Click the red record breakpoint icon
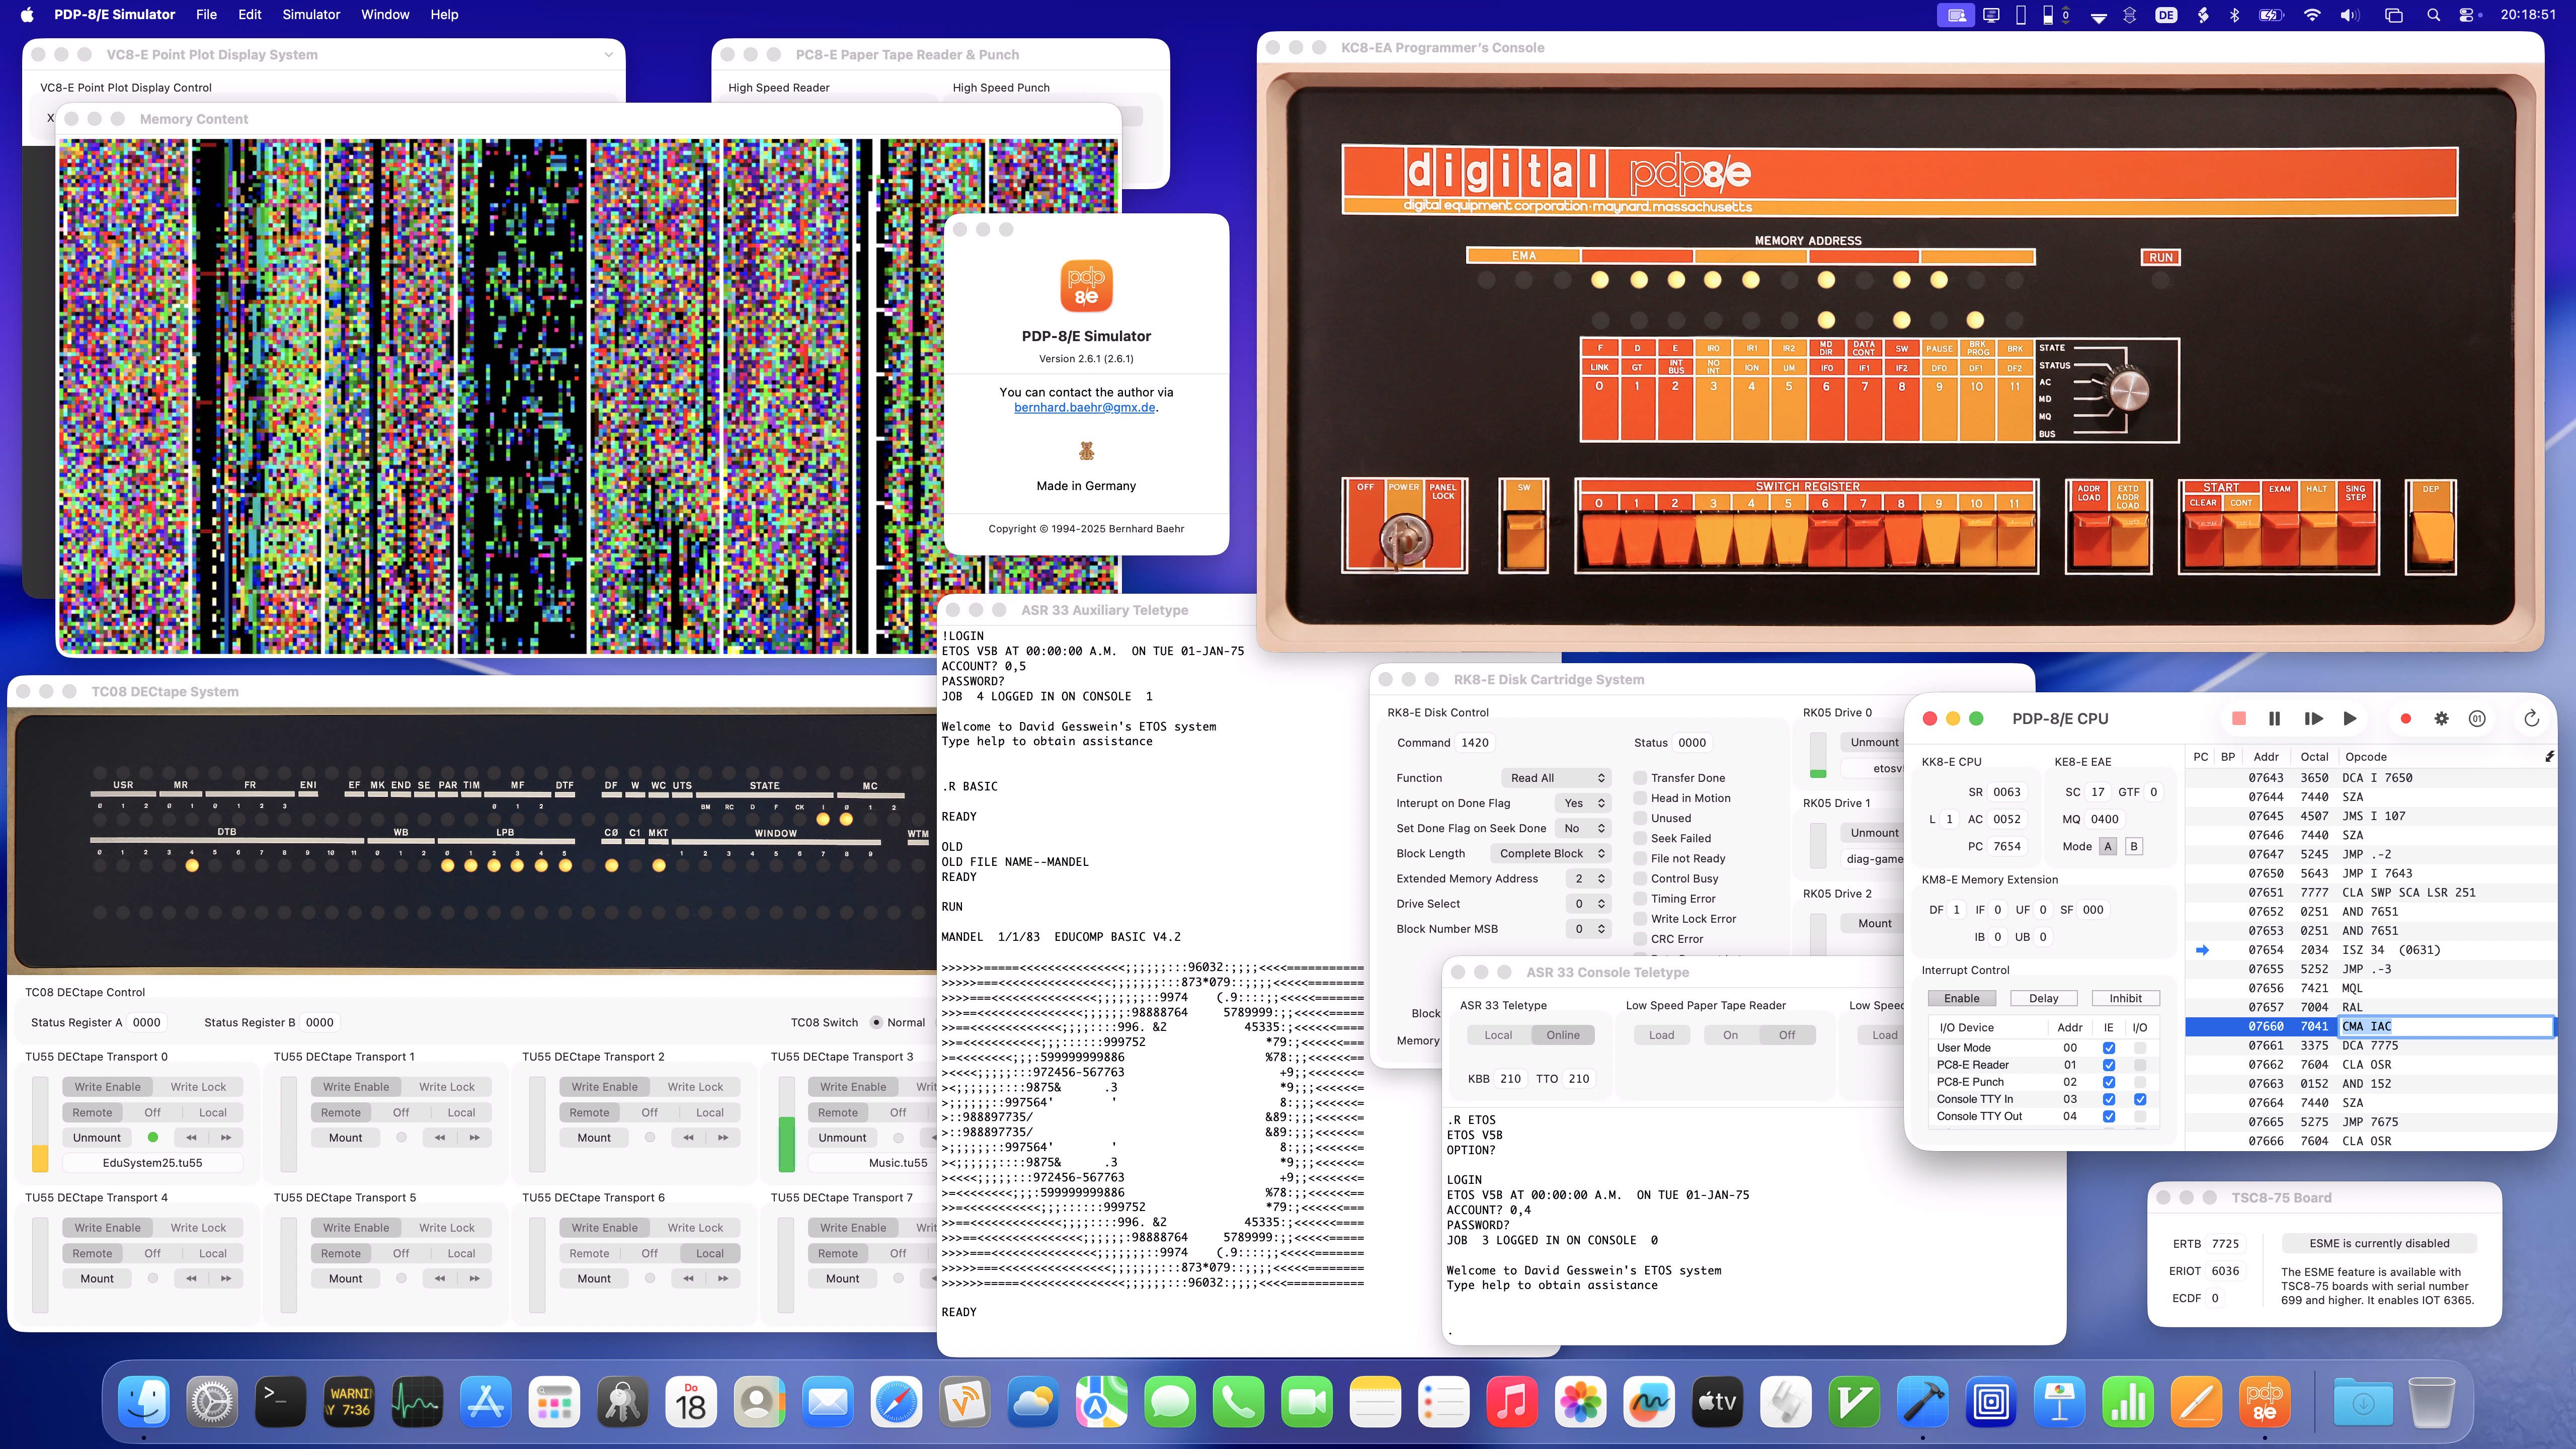 point(2405,718)
